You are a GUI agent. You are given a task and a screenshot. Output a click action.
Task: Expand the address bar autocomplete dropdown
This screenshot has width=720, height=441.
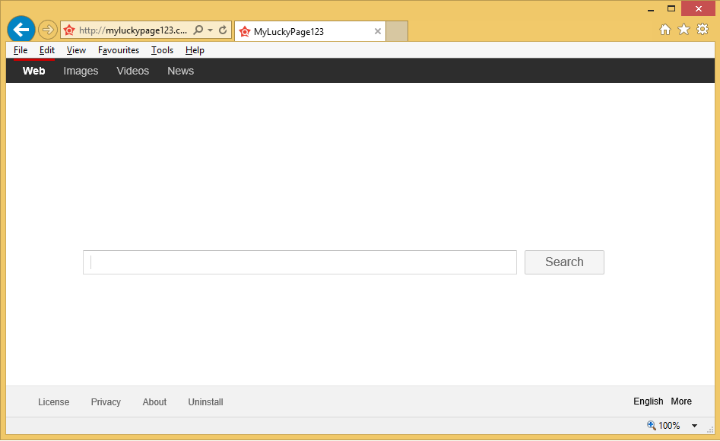(x=211, y=30)
